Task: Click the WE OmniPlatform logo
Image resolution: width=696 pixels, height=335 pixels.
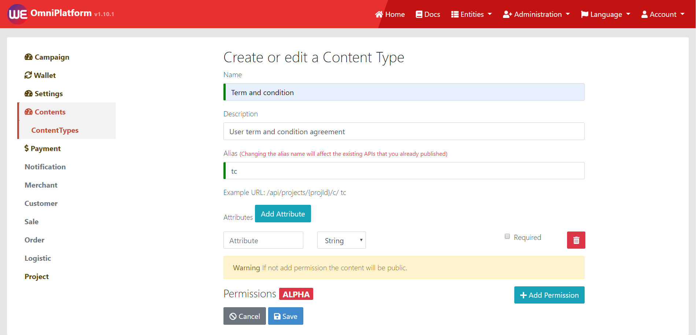Action: pos(18,14)
